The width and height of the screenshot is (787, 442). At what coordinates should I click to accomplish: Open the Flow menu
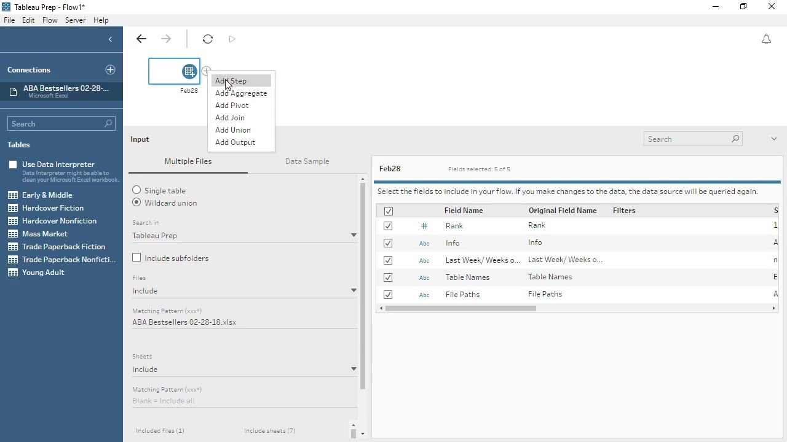(50, 20)
